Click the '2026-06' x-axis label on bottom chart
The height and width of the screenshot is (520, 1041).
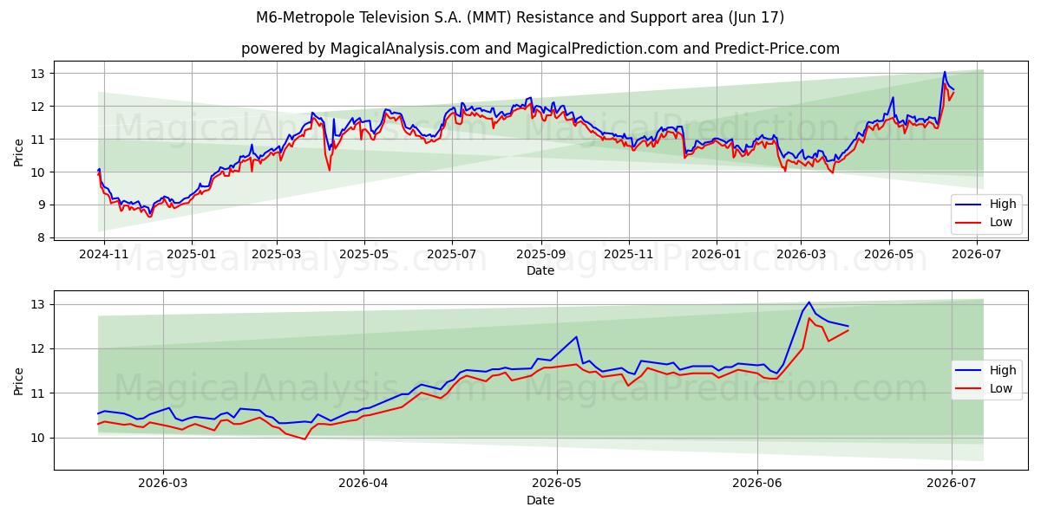pyautogui.click(x=757, y=484)
